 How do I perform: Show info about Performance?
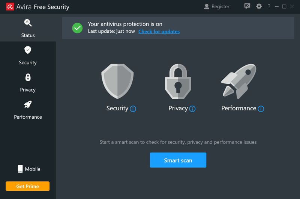point(261,109)
